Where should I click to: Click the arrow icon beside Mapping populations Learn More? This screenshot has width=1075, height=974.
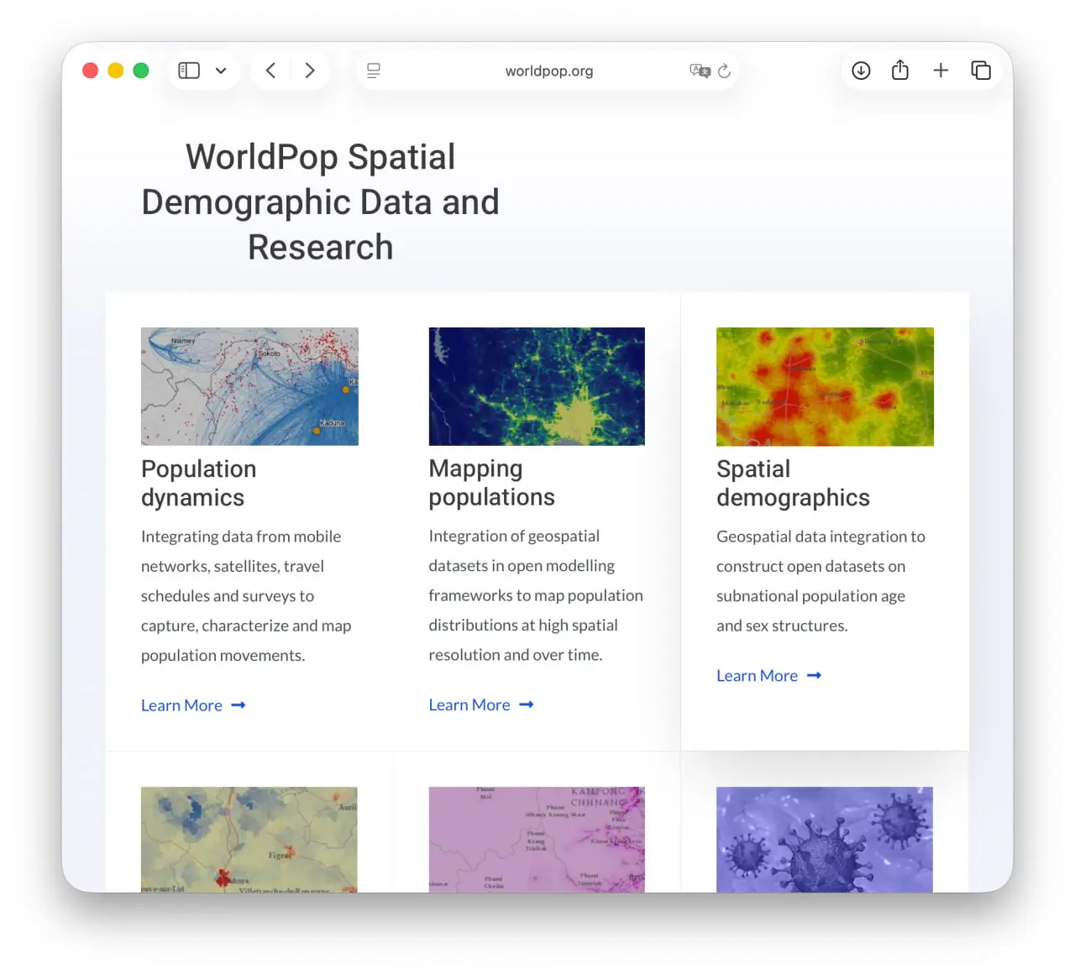527,704
